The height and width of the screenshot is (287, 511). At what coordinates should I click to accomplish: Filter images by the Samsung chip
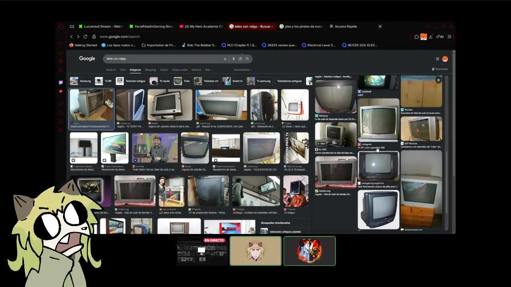pyautogui.click(x=81, y=81)
